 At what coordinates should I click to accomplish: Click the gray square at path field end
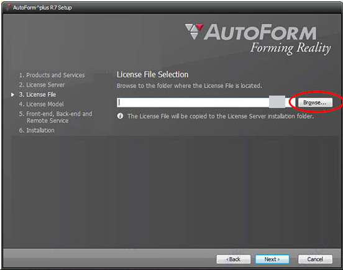(x=277, y=102)
